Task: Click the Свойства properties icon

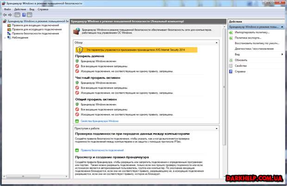Action: click(x=231, y=66)
